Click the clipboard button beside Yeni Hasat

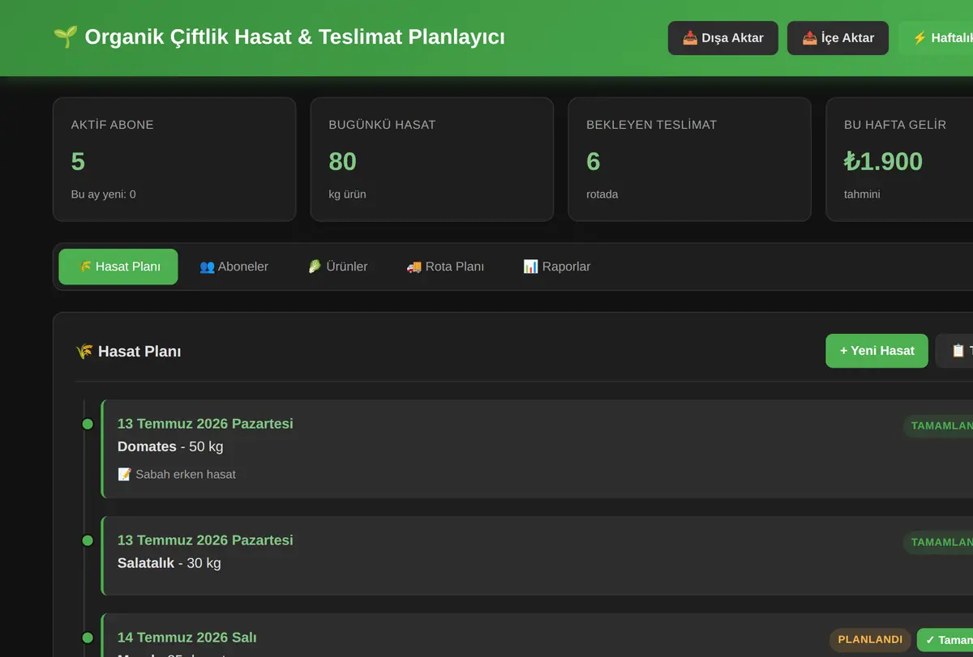pos(954,351)
